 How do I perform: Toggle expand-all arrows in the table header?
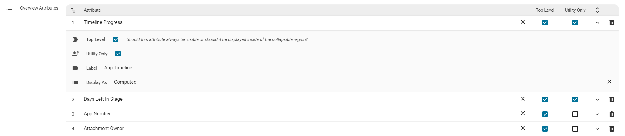[597, 10]
